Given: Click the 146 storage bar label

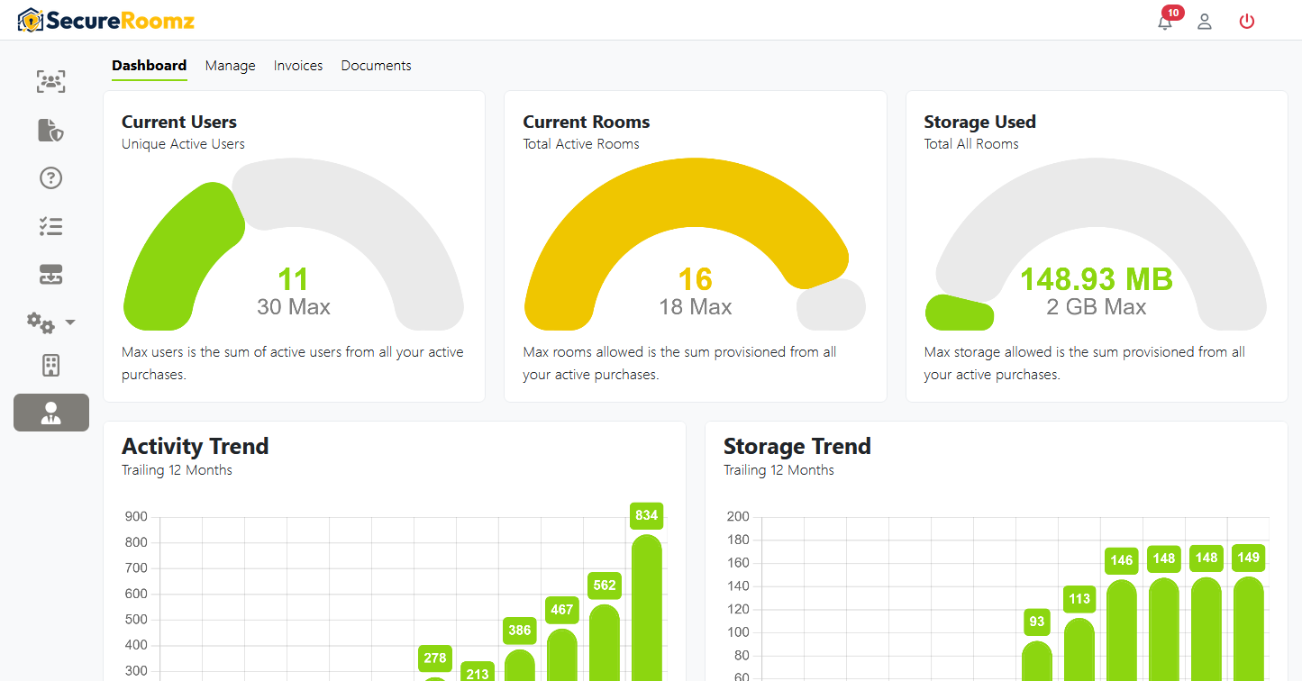Looking at the screenshot, I should coord(1122,560).
